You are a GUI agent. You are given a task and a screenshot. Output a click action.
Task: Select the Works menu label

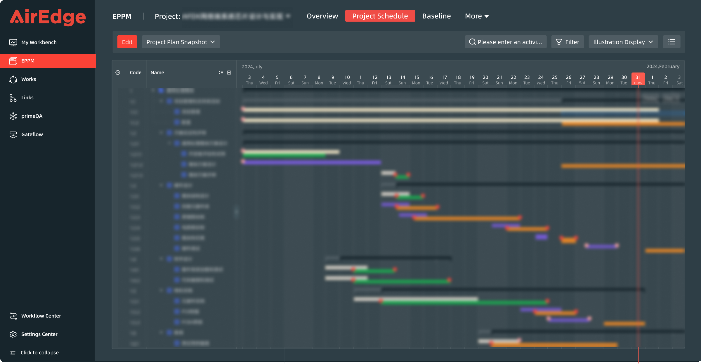click(x=29, y=79)
